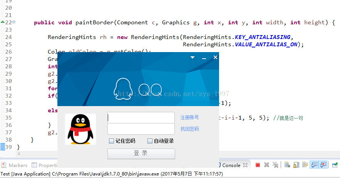The height and width of the screenshot is (179, 340).
Task: Click the 注册账号 register account link
Action: coord(189,118)
